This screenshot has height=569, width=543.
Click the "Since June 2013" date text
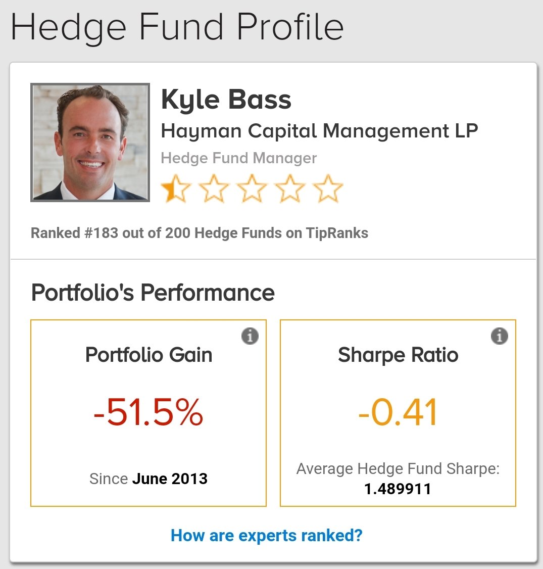[x=149, y=479]
